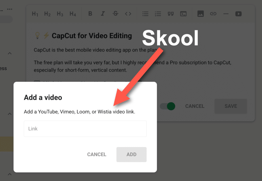Collapse the topmost sidebar section chevron
262x181 pixels.
coord(10,53)
